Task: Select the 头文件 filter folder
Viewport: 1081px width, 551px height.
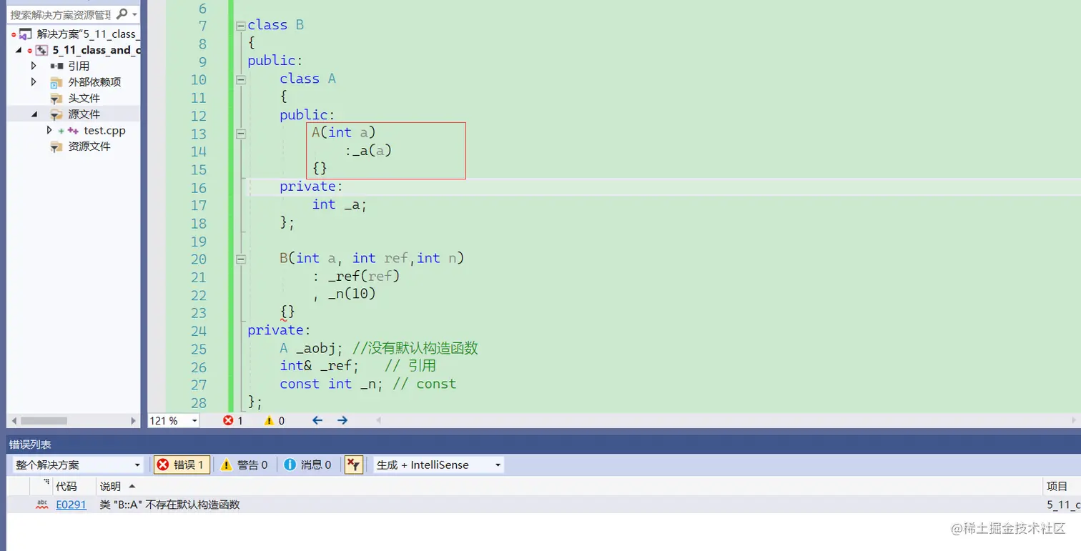Action: (x=84, y=98)
